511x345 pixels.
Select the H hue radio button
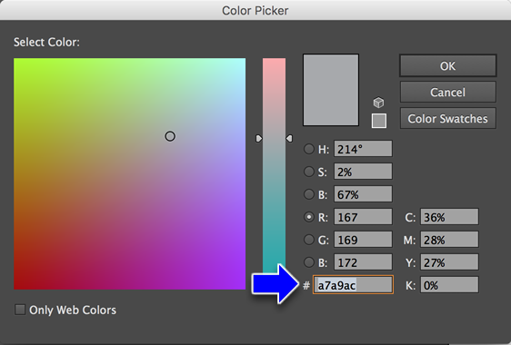click(x=308, y=149)
